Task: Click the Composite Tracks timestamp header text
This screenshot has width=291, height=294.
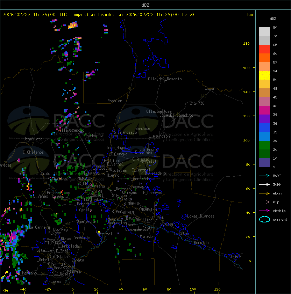Action: [99, 15]
